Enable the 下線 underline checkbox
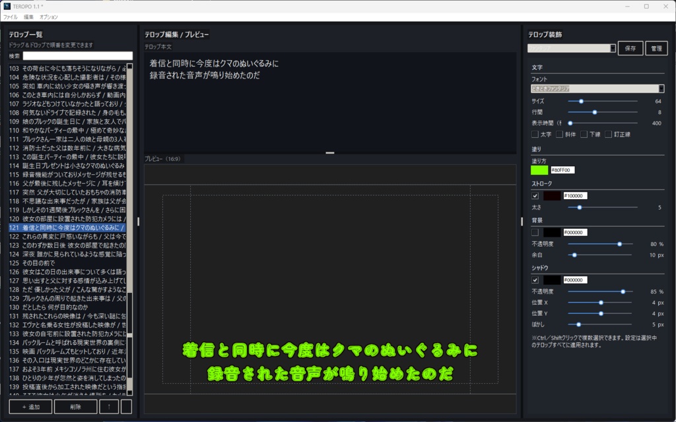The height and width of the screenshot is (422, 676). (584, 135)
